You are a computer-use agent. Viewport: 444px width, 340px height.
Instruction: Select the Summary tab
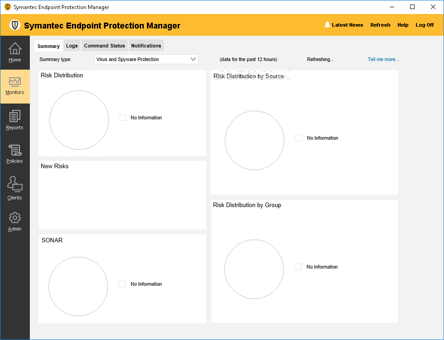tap(48, 46)
